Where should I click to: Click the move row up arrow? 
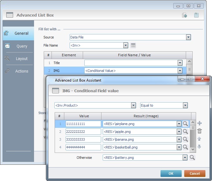point(200,139)
